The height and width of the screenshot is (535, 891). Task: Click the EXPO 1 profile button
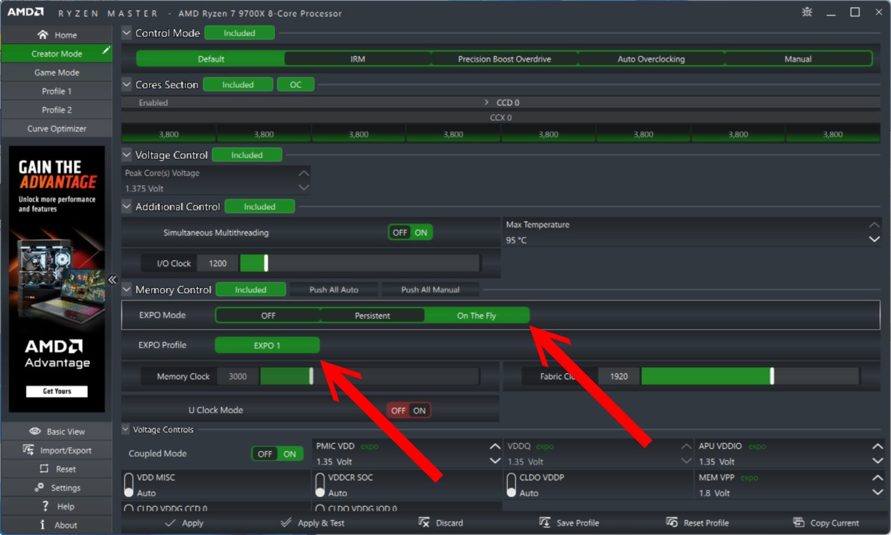267,345
